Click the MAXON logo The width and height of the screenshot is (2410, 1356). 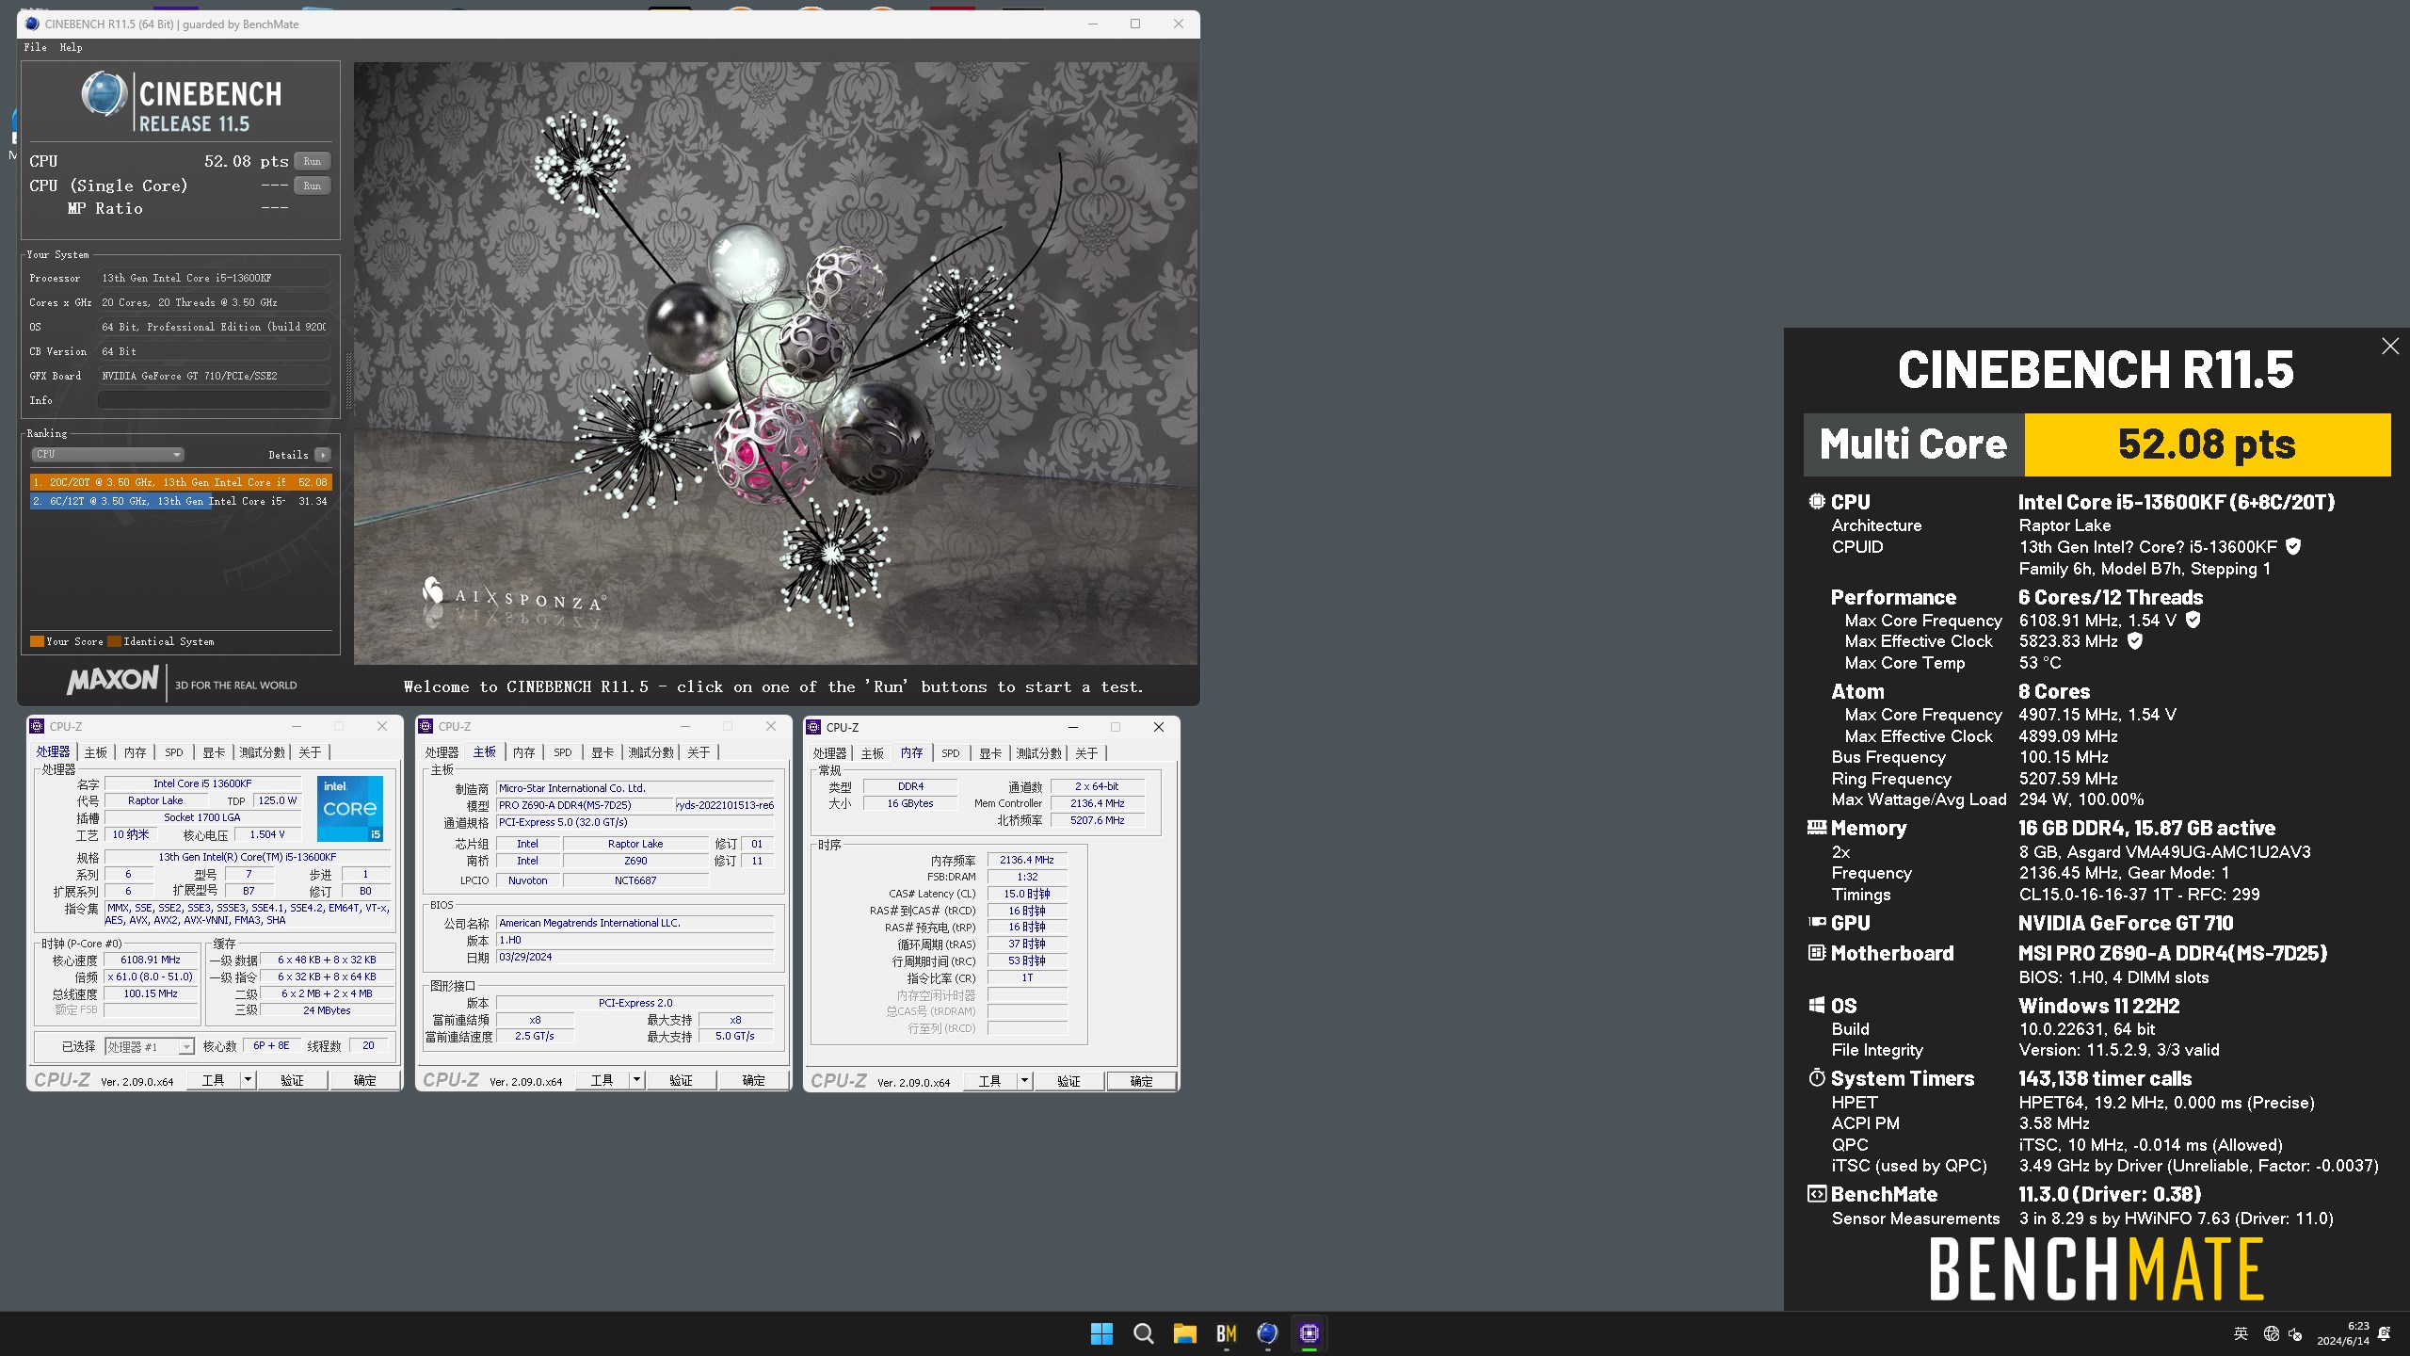pyautogui.click(x=113, y=680)
